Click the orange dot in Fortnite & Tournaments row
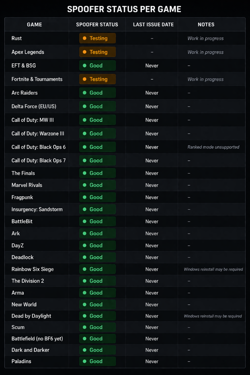 tap(84, 79)
